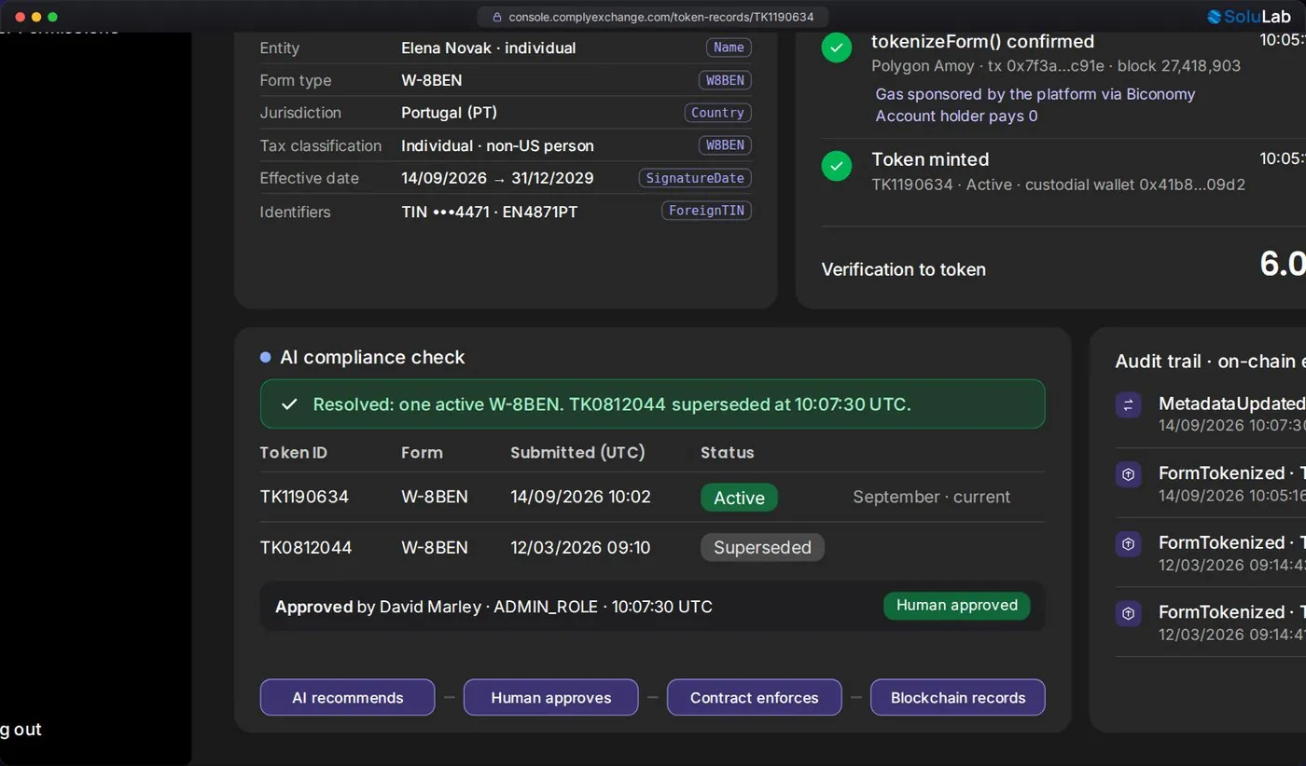Click the Portugal (PT) jurisdiction value
Screen dimensions: 1306x766
coord(449,113)
